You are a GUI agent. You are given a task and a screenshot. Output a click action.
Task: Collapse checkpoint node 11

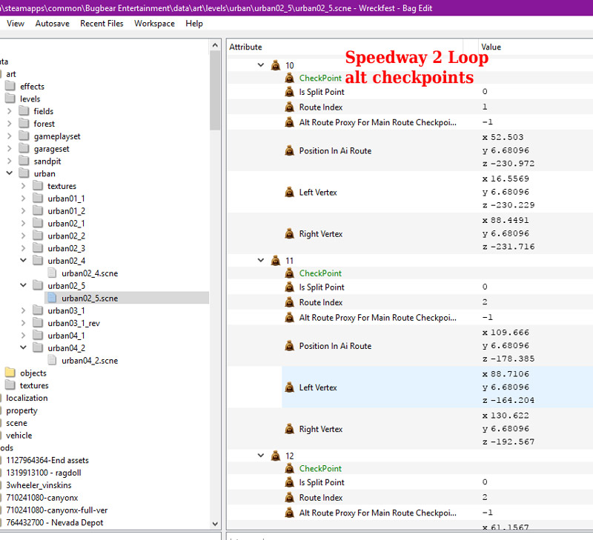pos(261,260)
